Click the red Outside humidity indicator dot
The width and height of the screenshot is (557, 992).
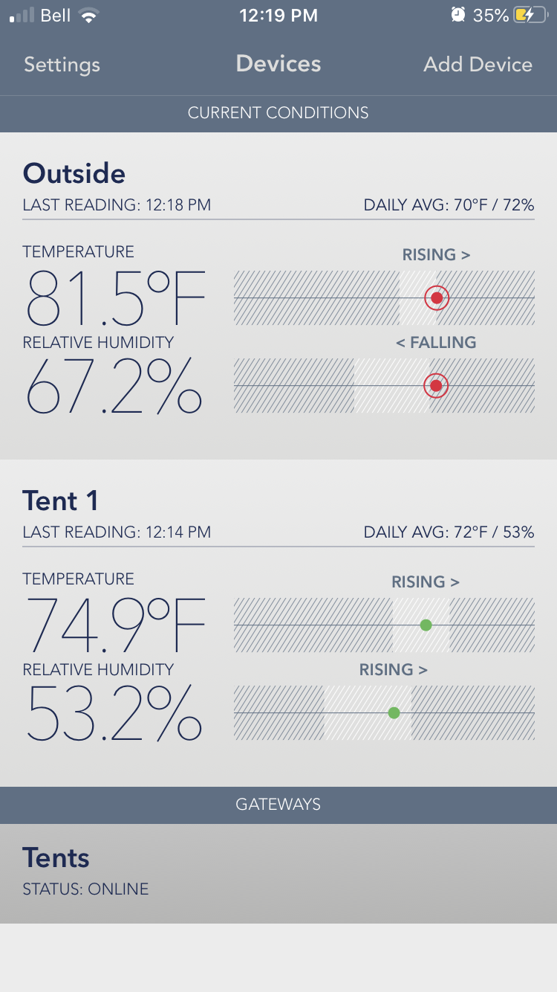pos(437,386)
